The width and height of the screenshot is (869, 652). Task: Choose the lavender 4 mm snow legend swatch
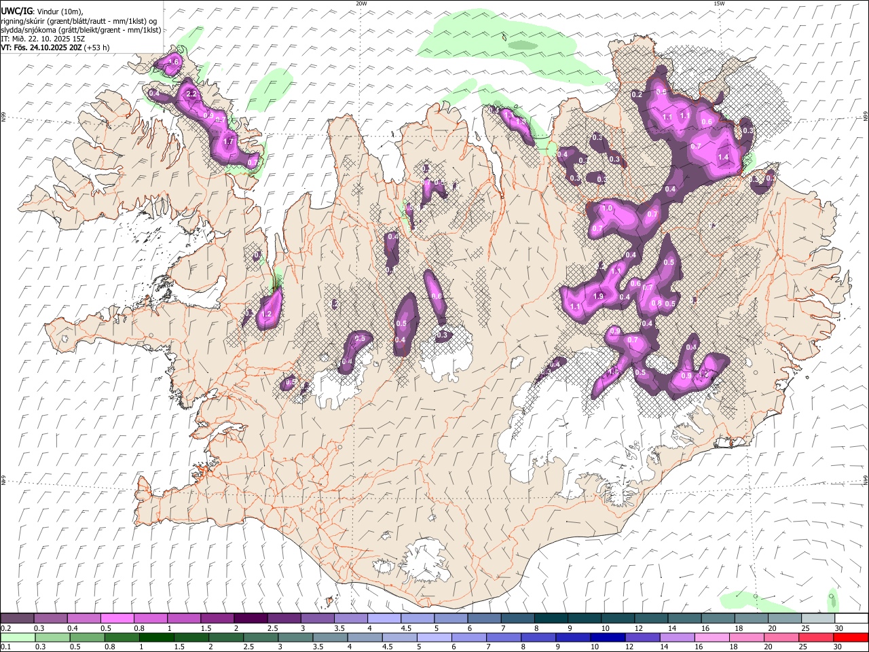[x=384, y=618]
